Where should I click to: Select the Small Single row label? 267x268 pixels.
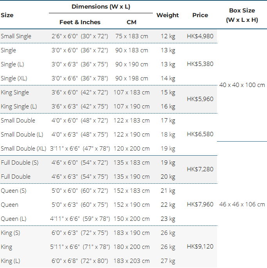(x=16, y=36)
